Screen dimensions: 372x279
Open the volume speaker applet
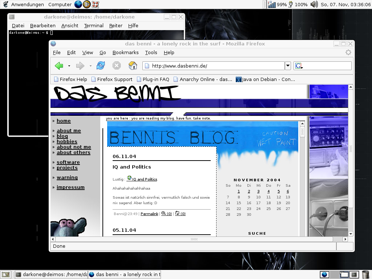[x=314, y=4]
